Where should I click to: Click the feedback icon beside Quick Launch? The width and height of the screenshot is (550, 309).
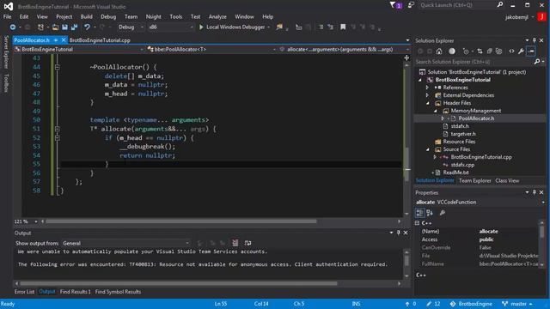pyautogui.click(x=411, y=5)
